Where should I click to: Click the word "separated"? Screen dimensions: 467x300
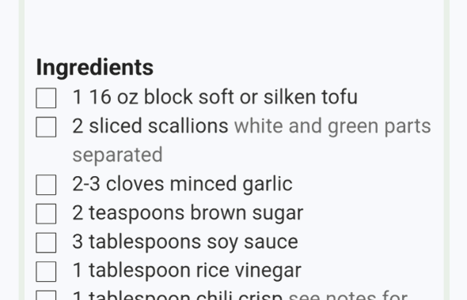(118, 156)
